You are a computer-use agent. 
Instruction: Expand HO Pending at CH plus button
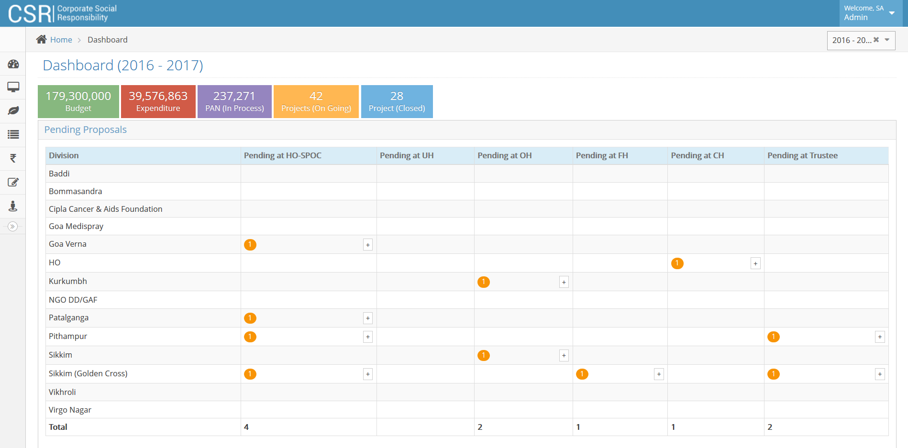755,263
